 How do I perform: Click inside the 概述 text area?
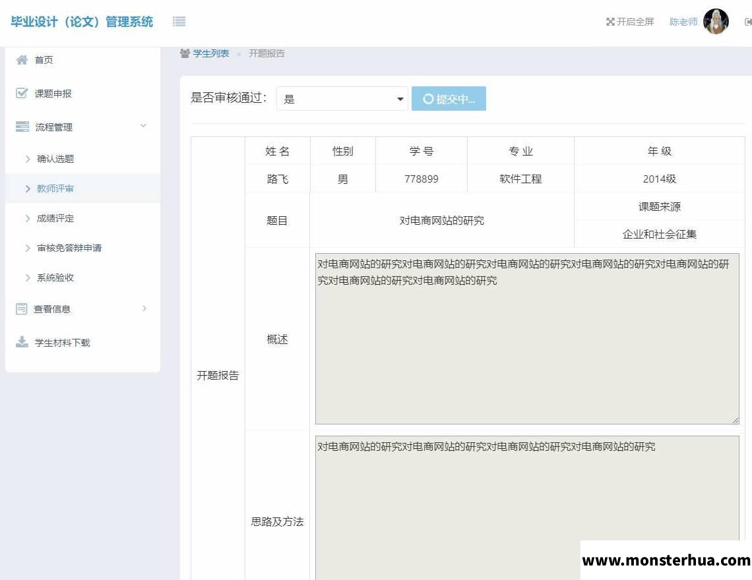[527, 339]
